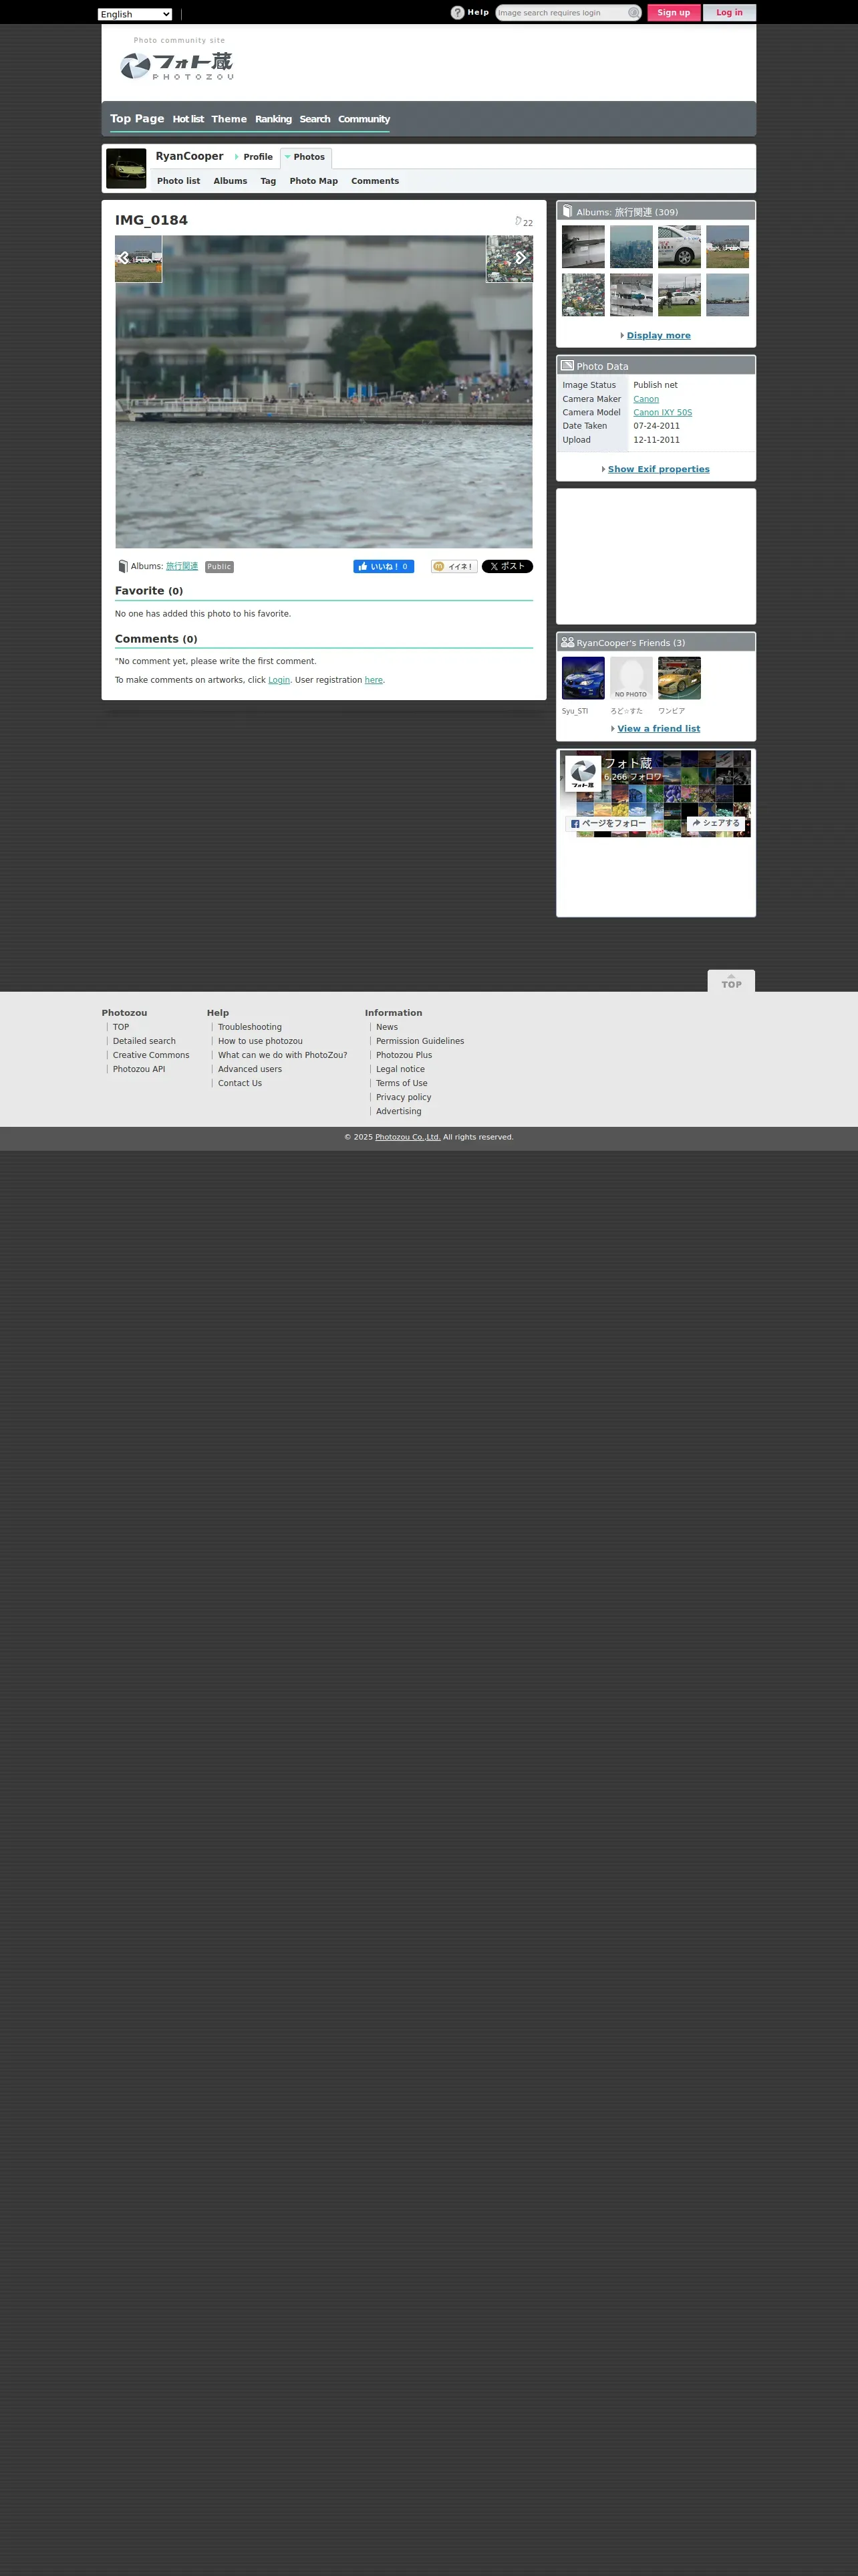Click the Sign up button

673,13
